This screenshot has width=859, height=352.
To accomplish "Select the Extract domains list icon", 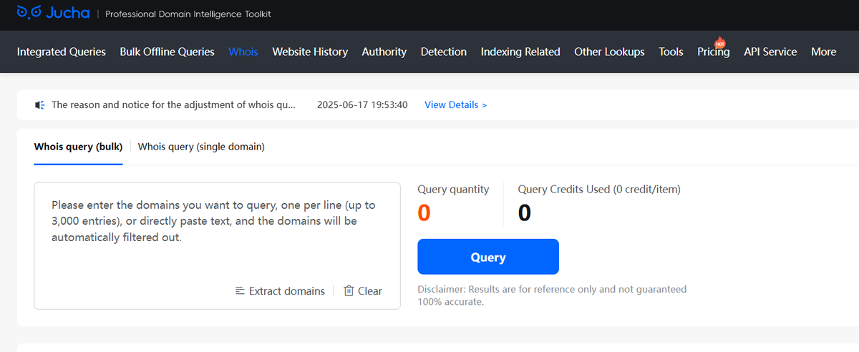I will tap(240, 291).
